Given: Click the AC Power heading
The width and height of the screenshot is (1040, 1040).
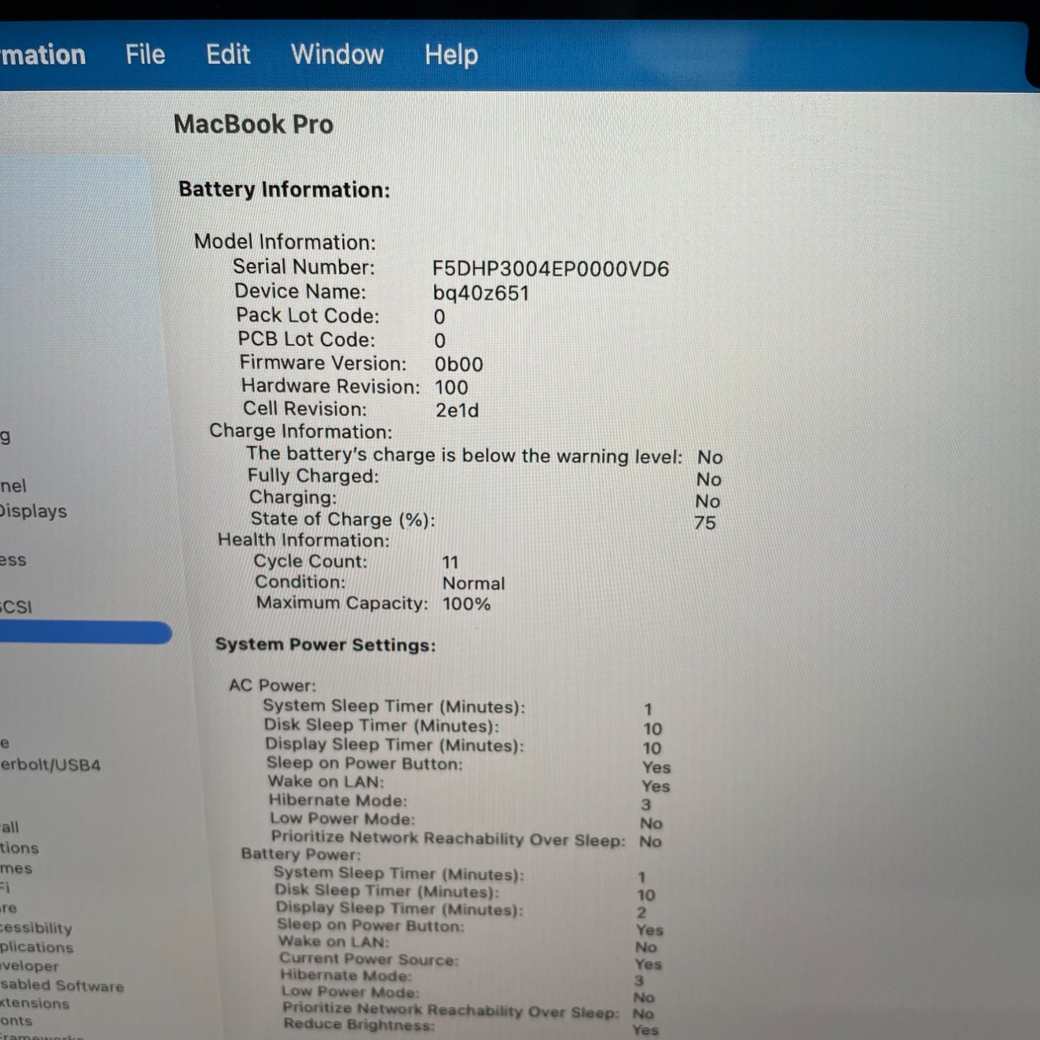Looking at the screenshot, I should tap(273, 685).
